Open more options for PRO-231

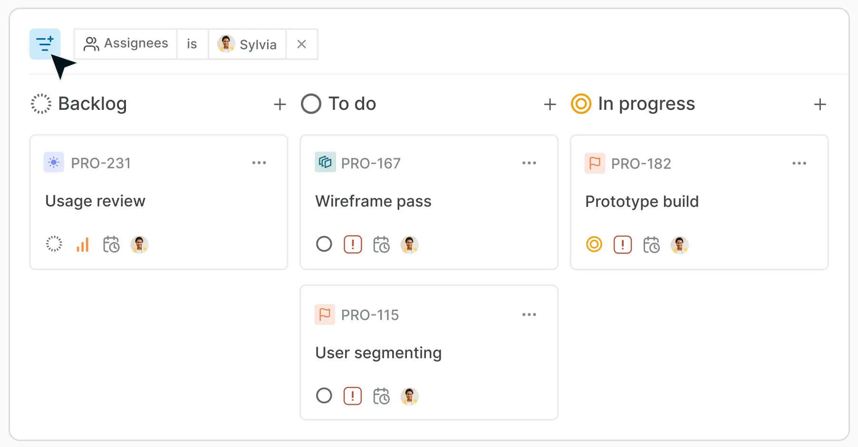259,163
